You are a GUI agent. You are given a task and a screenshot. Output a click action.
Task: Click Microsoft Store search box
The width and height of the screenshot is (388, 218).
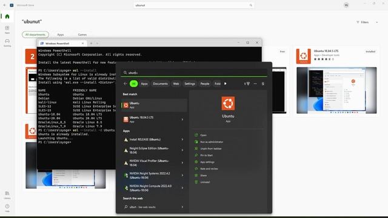pos(194,5)
